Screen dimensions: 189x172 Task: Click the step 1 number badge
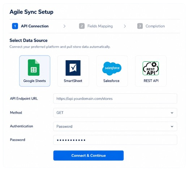[15, 26]
